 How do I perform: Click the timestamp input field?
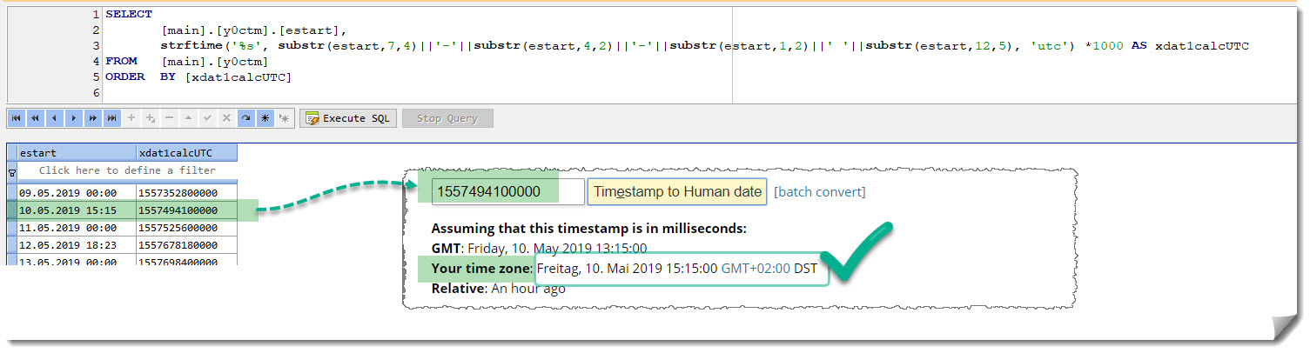pos(508,192)
